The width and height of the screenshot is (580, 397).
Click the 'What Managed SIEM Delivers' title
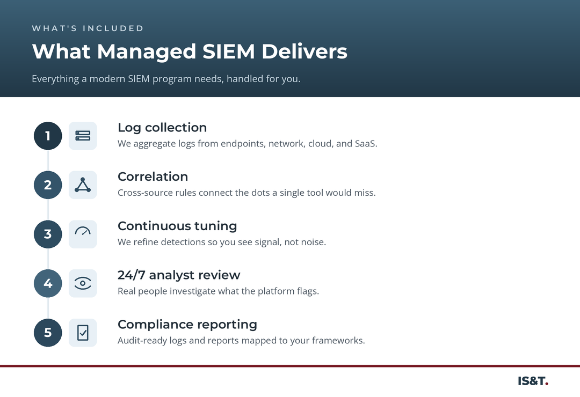[190, 52]
